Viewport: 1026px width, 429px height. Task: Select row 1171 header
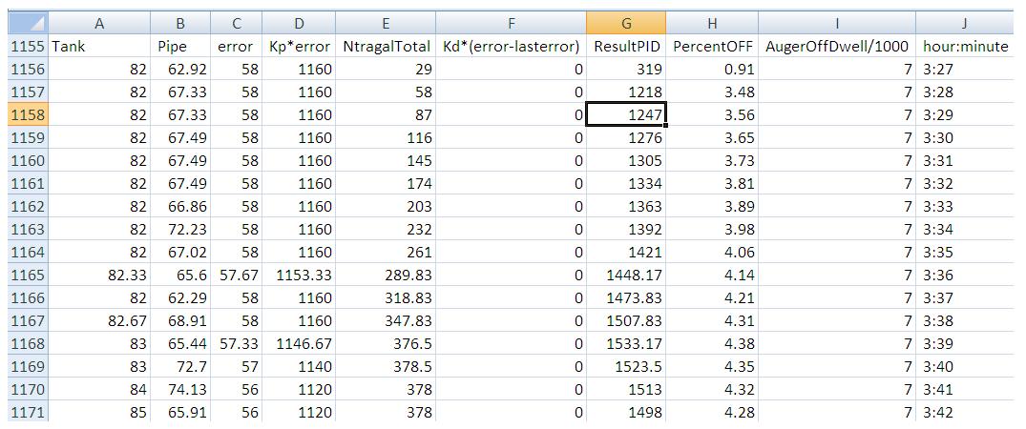point(26,412)
